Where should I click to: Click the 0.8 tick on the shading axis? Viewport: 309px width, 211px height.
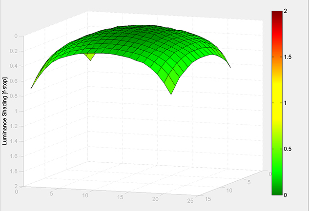point(14,96)
